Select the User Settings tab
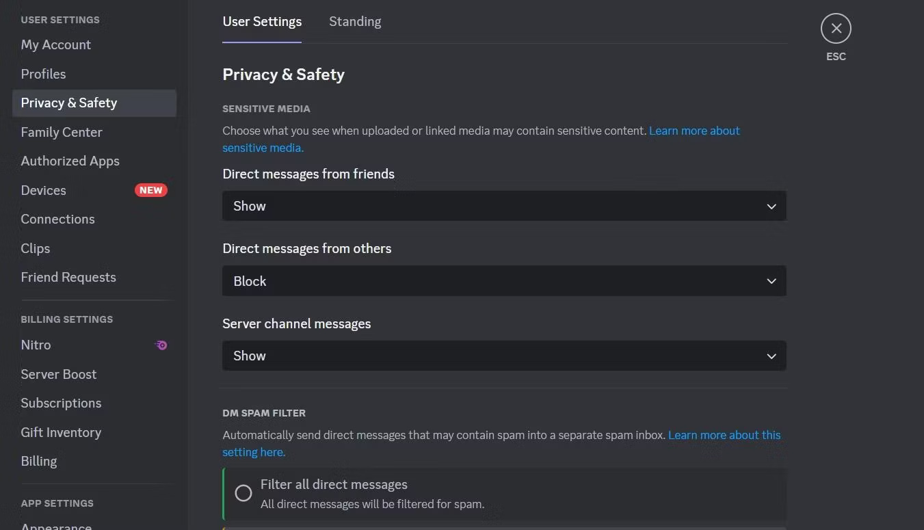 pyautogui.click(x=262, y=21)
